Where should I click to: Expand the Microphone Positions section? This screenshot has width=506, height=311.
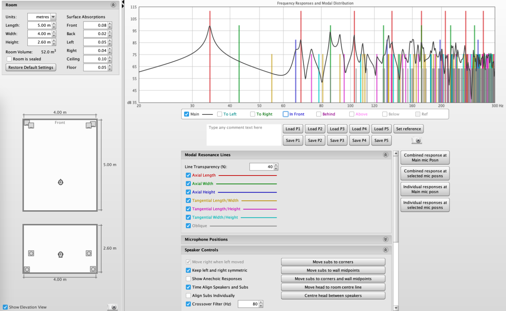385,239
